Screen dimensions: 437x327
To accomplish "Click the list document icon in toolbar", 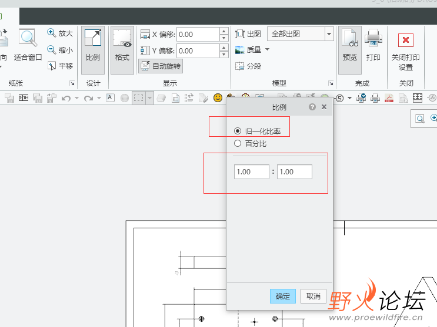I will click(176, 98).
